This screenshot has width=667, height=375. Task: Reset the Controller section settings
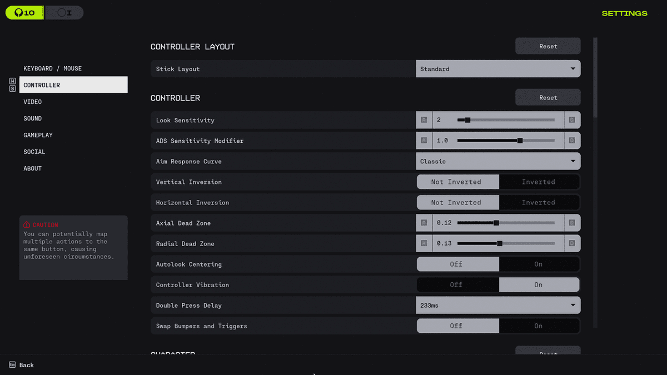(x=547, y=97)
